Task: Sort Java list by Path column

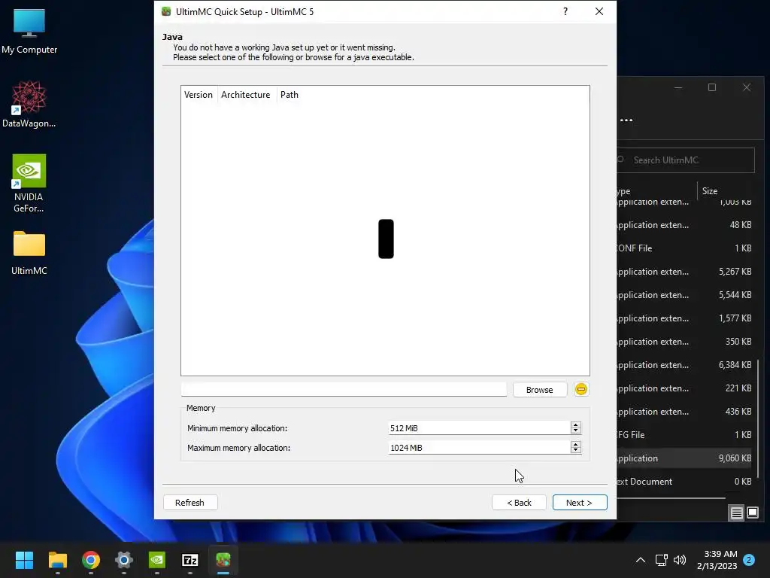Action: coord(290,95)
